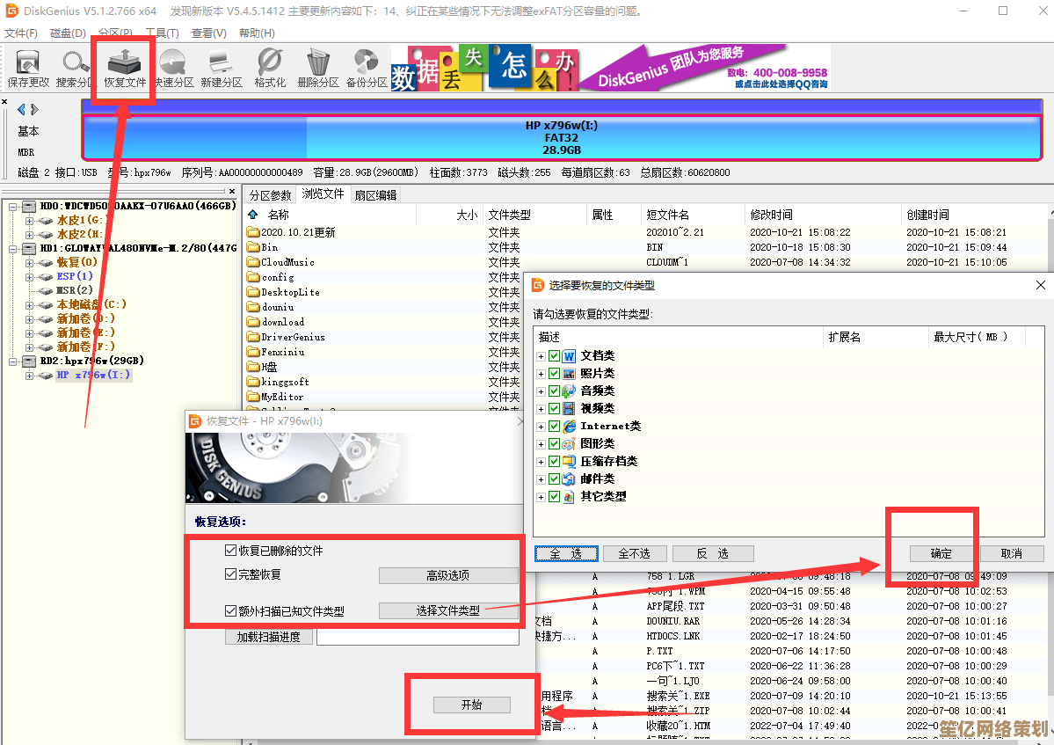This screenshot has width=1054, height=745.
Task: Uncheck the 完整恢复 option
Action: coord(230,574)
